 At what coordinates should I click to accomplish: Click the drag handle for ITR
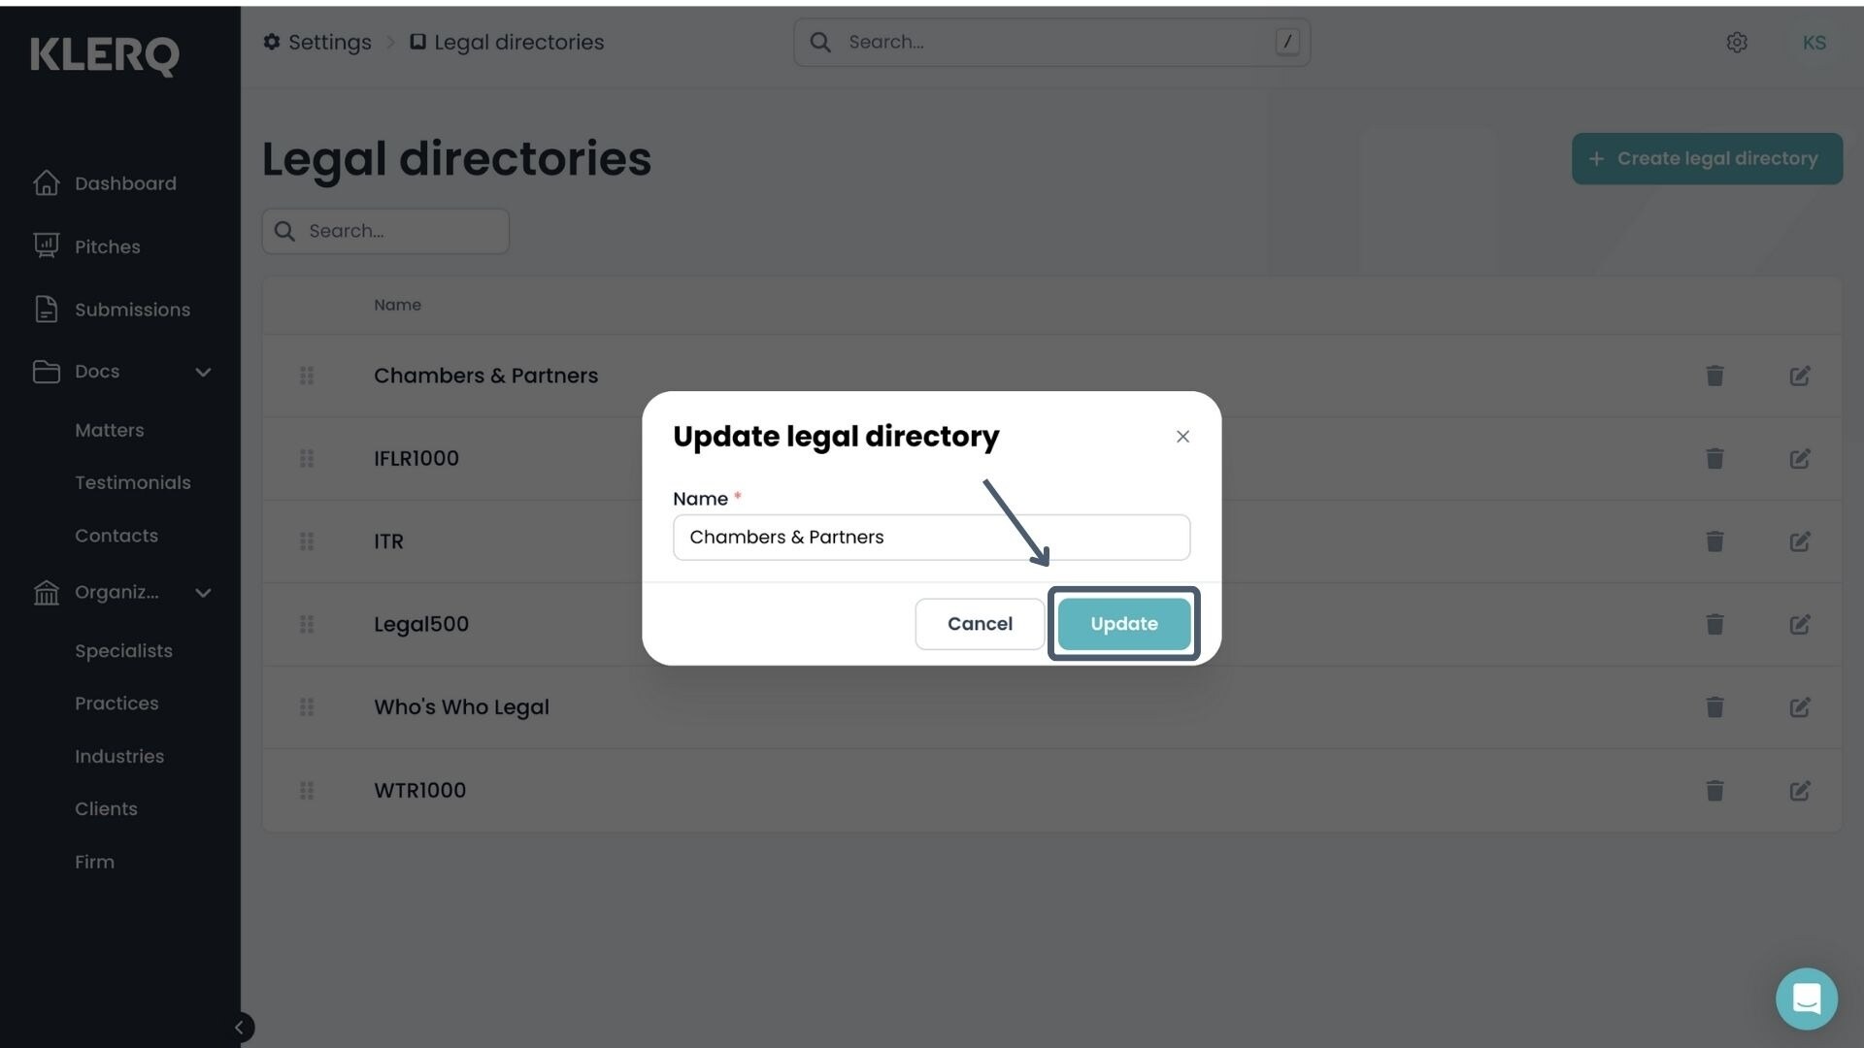(307, 541)
